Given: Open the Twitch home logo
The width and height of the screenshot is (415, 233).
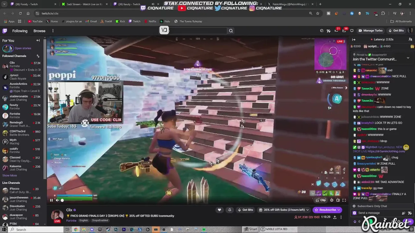Looking at the screenshot, I should tap(5, 31).
